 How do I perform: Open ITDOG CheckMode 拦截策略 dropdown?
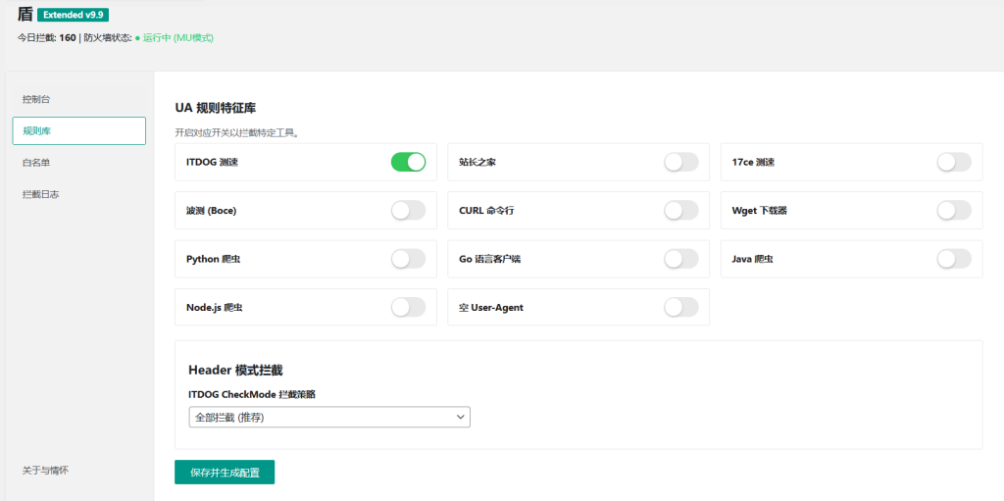(x=328, y=418)
